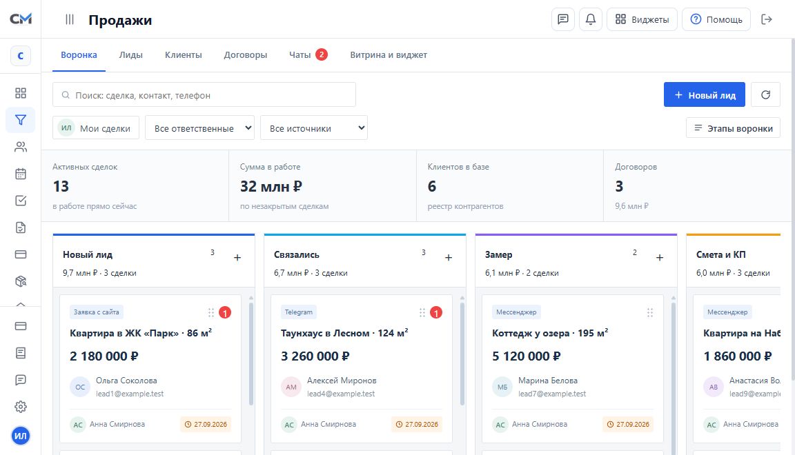Click 27.09.2026 date on Коттедж у озера card
The image size is (795, 455).
[628, 424]
